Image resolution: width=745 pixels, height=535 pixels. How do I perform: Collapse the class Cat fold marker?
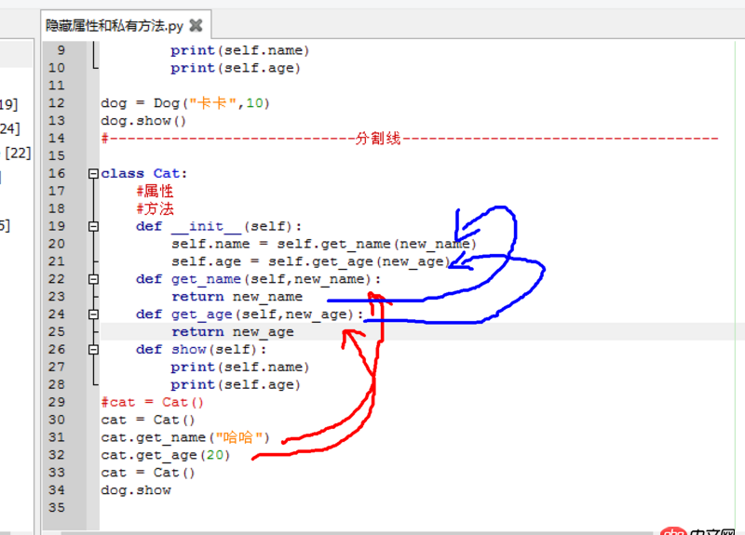(93, 174)
